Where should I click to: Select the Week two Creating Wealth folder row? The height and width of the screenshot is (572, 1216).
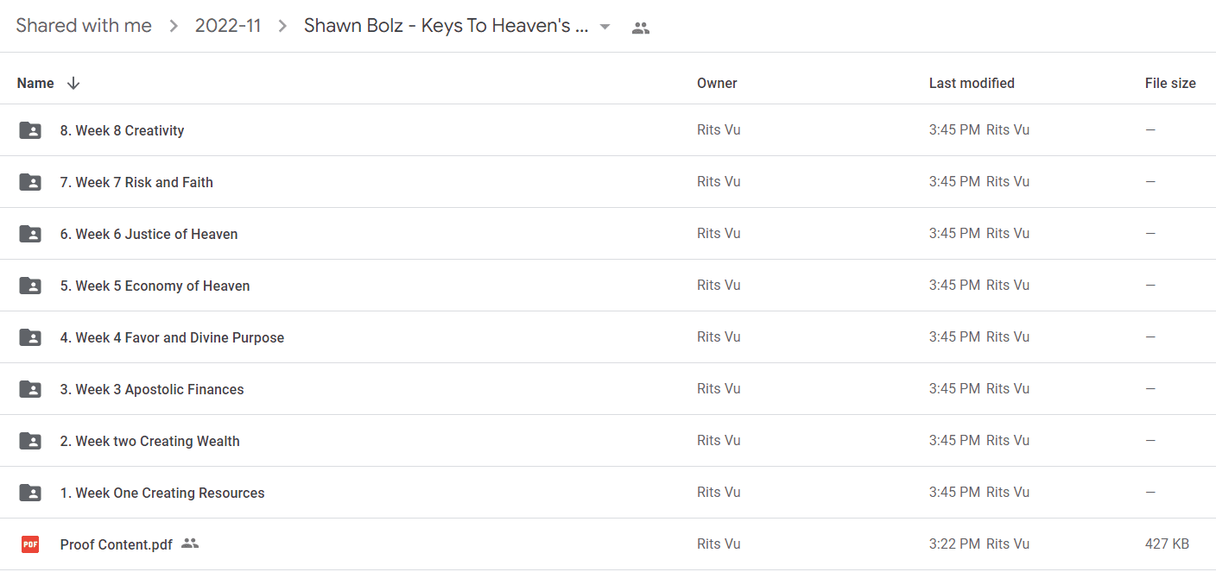(x=608, y=441)
